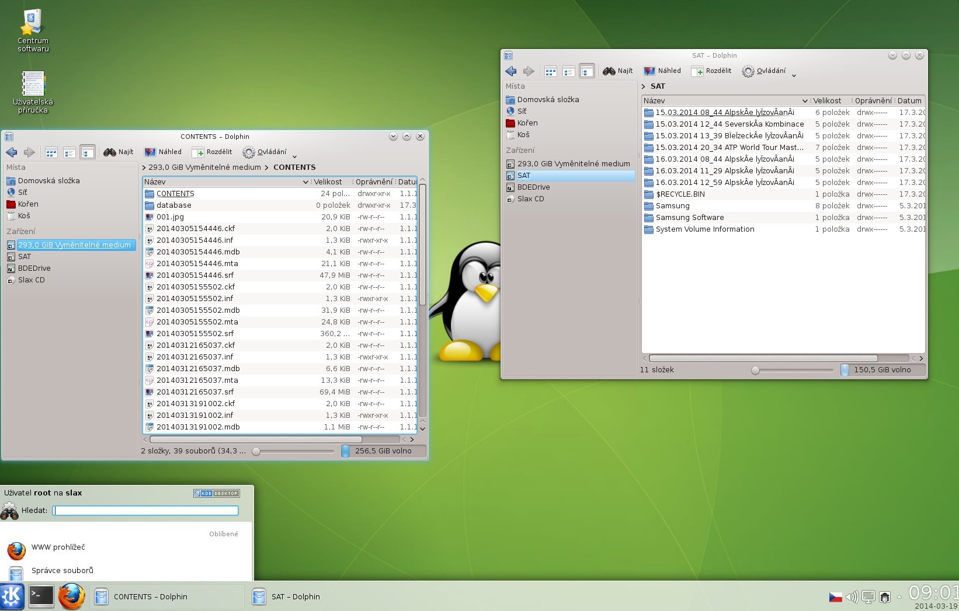Sort by Název column in CONTENTS window
Viewport: 959px width, 611px height.
coord(226,182)
